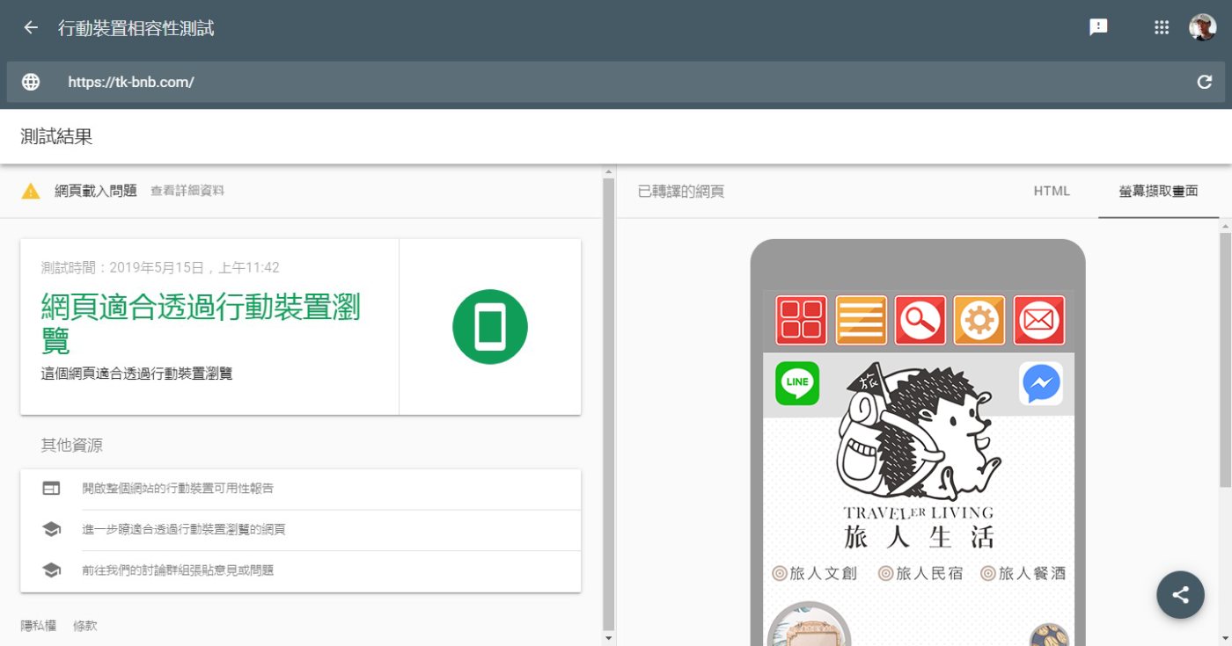The height and width of the screenshot is (646, 1232).
Task: Click the 隱私權 footer link
Action: [x=38, y=626]
